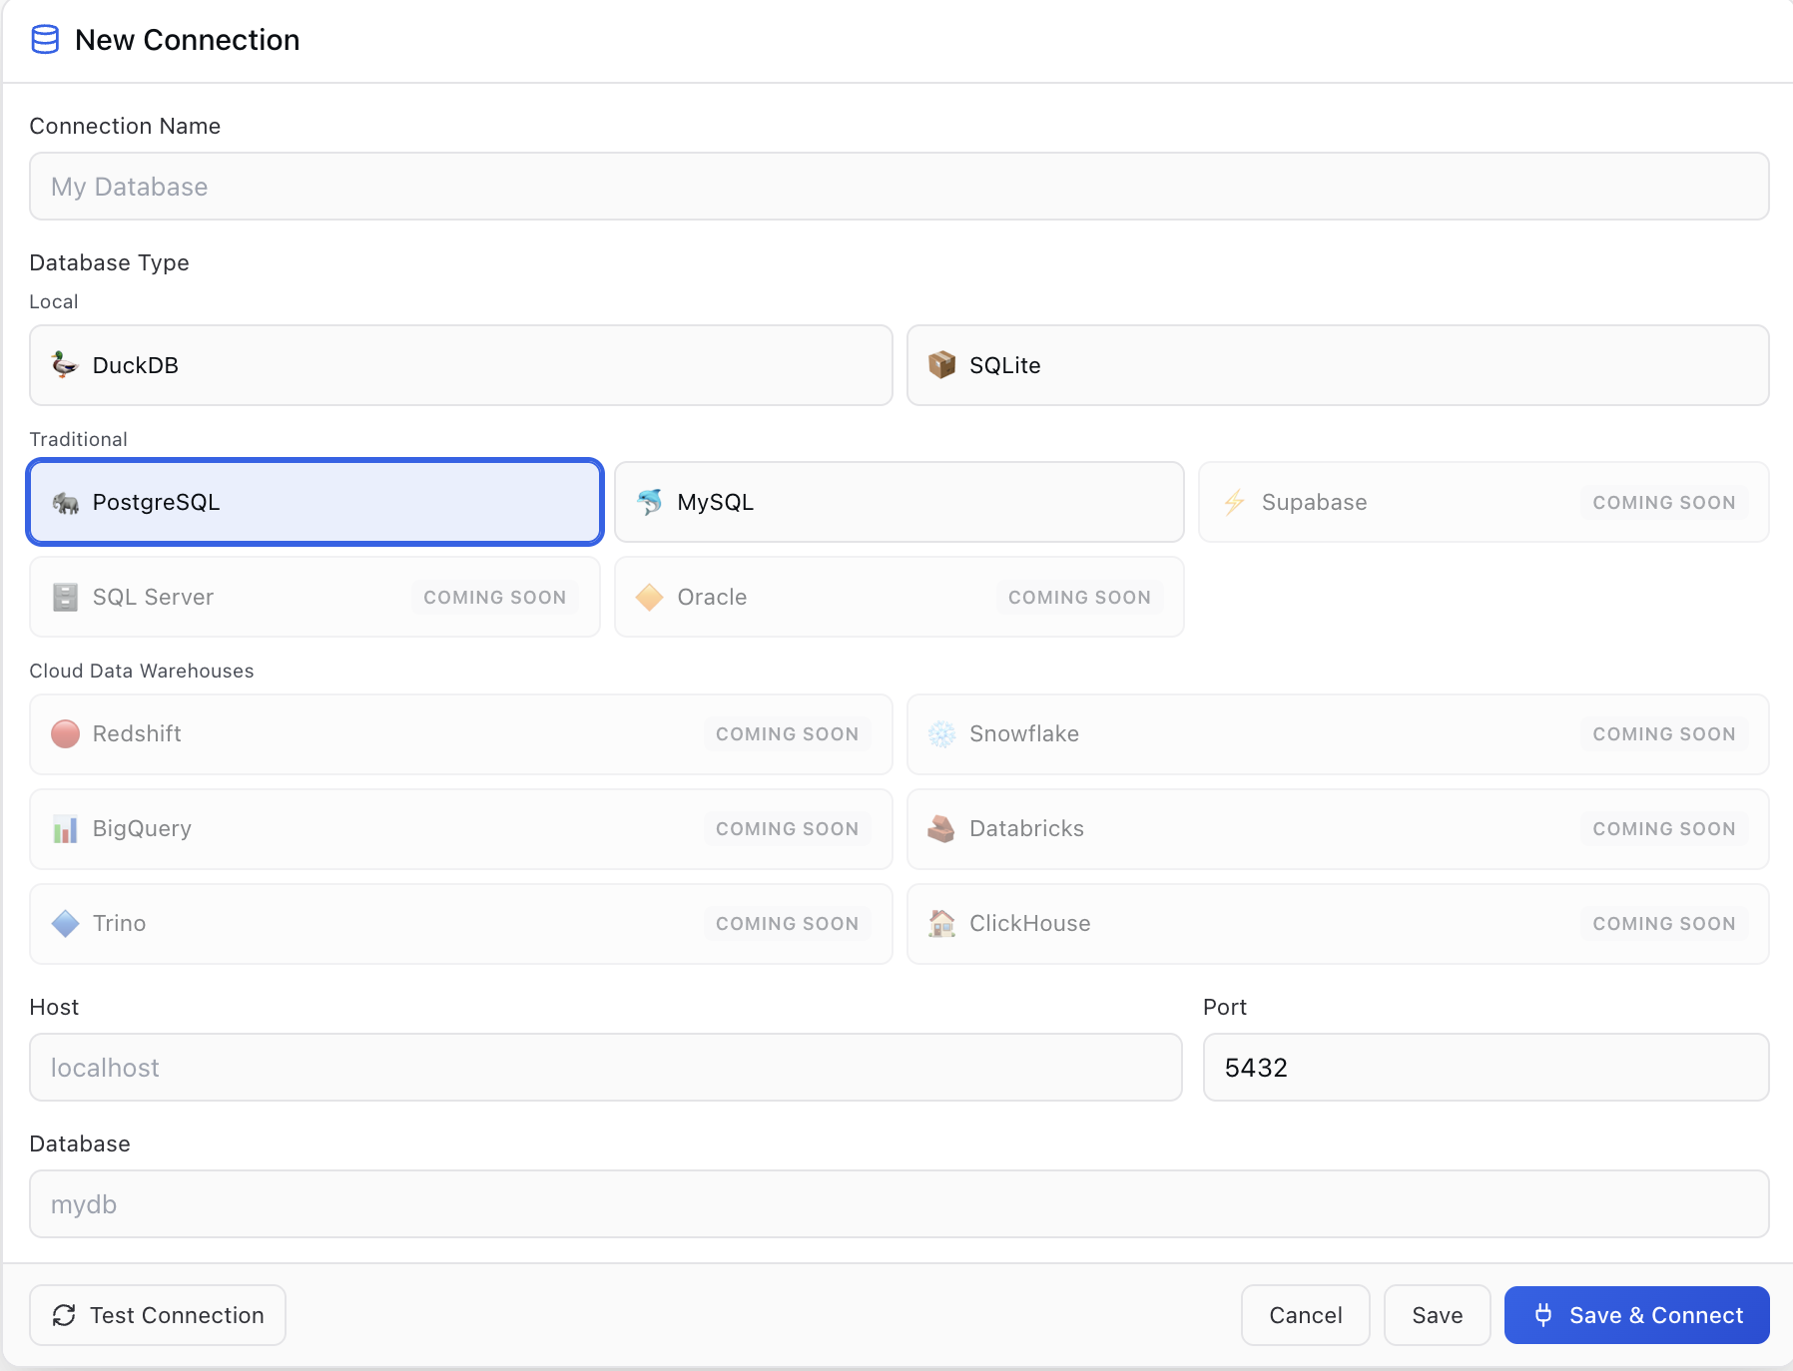
Task: Click the Port field containing 5432
Action: point(1487,1068)
